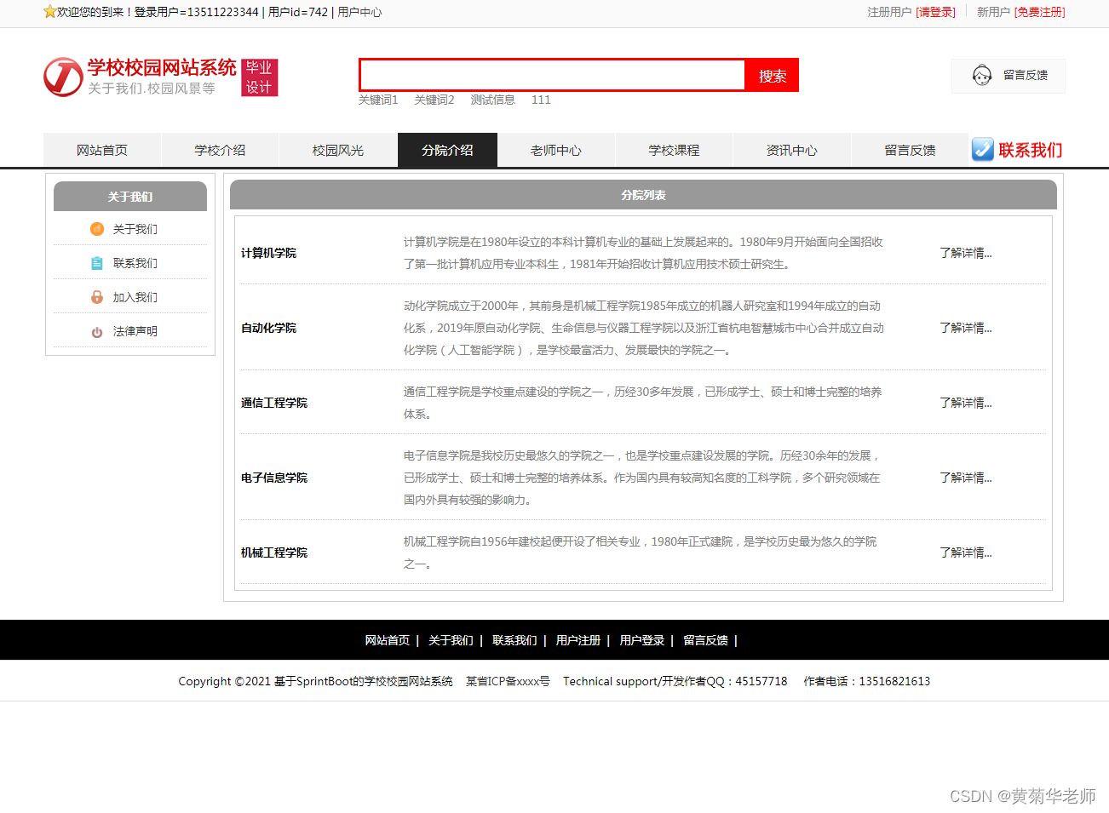Image resolution: width=1109 pixels, height=813 pixels.
Task: Click footer 联系我们 link
Action: [514, 640]
